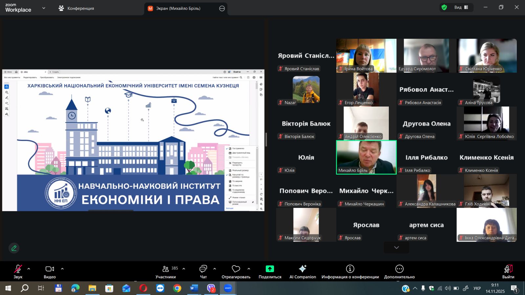Turn on camera with Видео button

(50, 271)
